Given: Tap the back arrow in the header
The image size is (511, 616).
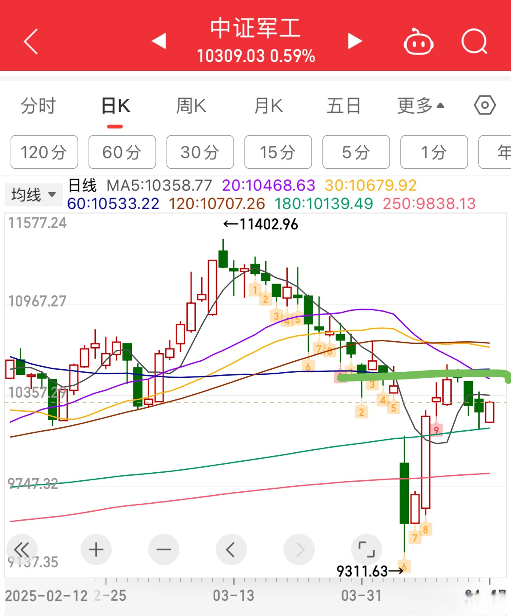Looking at the screenshot, I should click(x=31, y=42).
